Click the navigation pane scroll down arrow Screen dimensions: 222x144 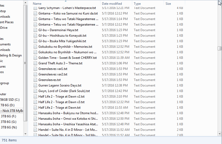coord(25,134)
